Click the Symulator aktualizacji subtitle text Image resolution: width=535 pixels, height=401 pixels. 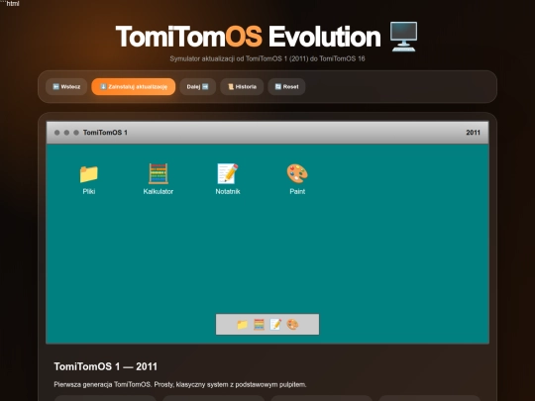267,58
